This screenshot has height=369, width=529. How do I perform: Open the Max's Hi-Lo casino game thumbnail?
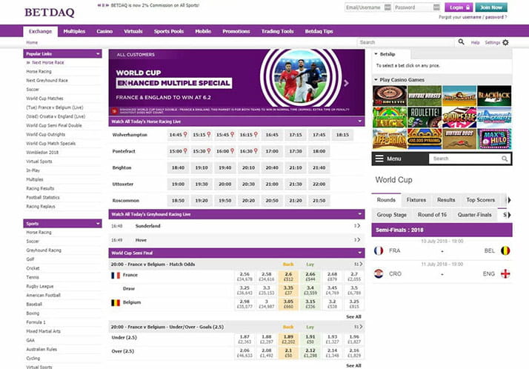494,139
